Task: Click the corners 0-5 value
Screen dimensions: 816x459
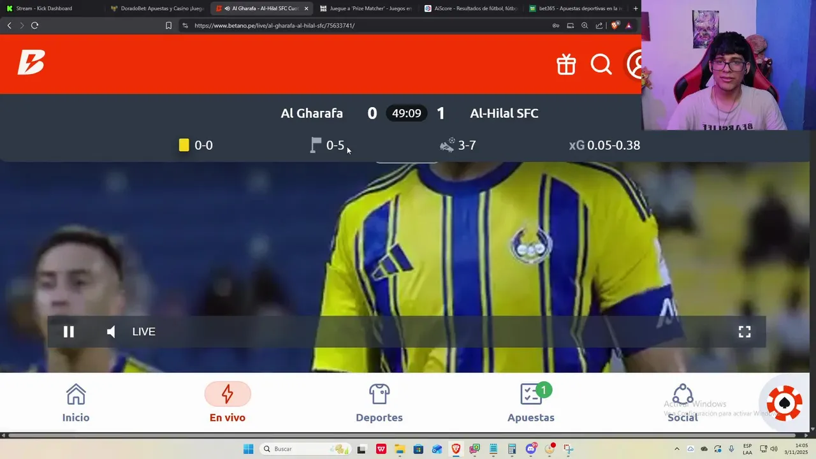Action: click(335, 145)
